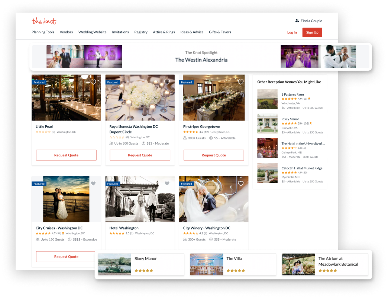Viewport: 388px width, 298px height.
Task: Click the Sign Up button
Action: click(x=312, y=32)
